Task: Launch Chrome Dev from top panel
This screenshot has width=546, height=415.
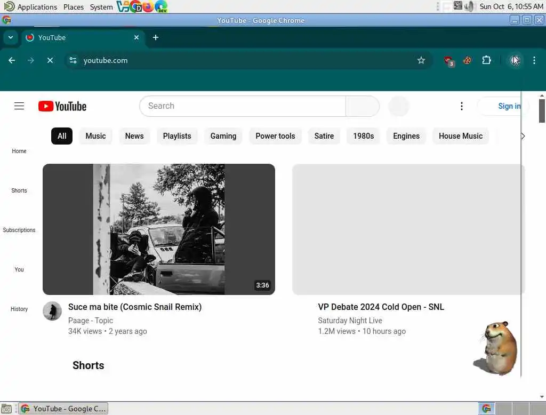Action: pyautogui.click(x=135, y=6)
